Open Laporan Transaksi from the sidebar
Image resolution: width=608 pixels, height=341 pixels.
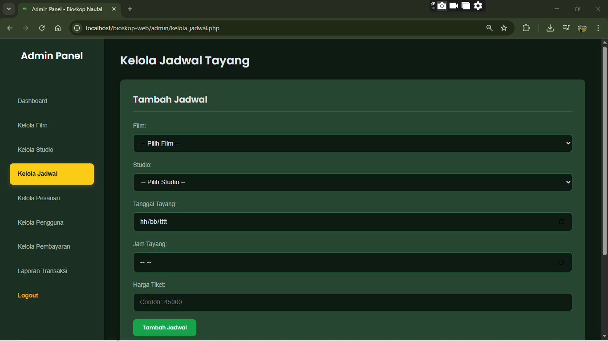click(x=42, y=271)
